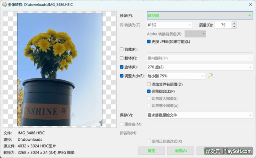Expand the 270 度 rotation dropdown
The height and width of the screenshot is (158, 256).
click(x=200, y=67)
